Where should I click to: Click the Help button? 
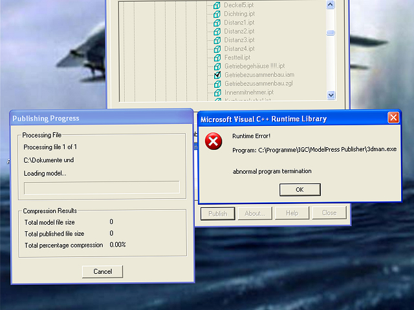coord(292,213)
